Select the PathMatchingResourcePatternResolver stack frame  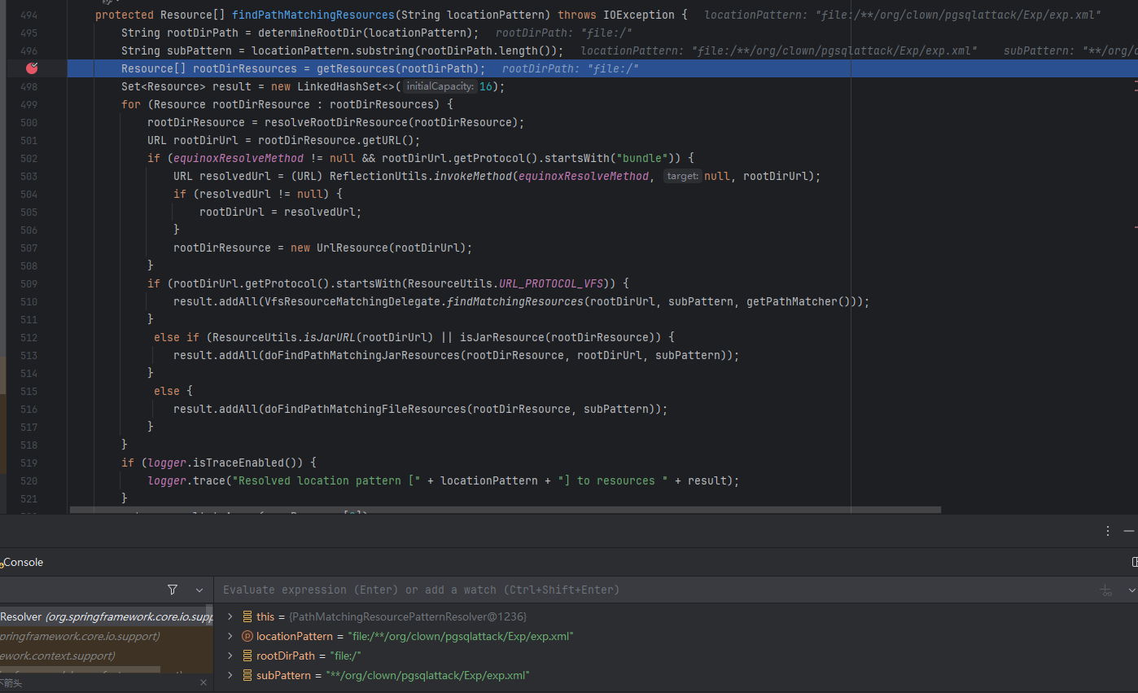coord(106,616)
